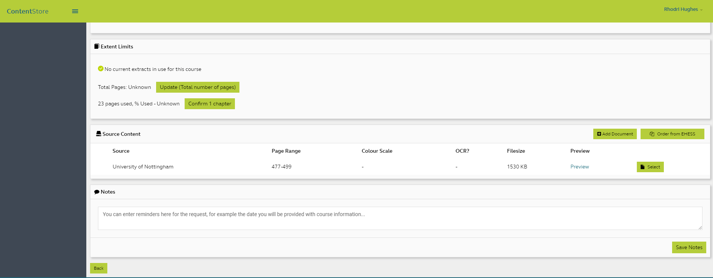713x278 pixels.
Task: Open the Rhodri Hughes user dropdown
Action: [683, 9]
